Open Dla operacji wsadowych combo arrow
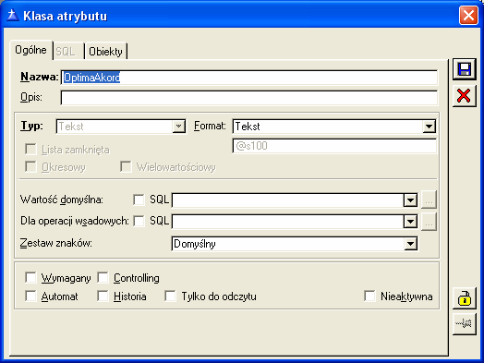 tap(410, 222)
